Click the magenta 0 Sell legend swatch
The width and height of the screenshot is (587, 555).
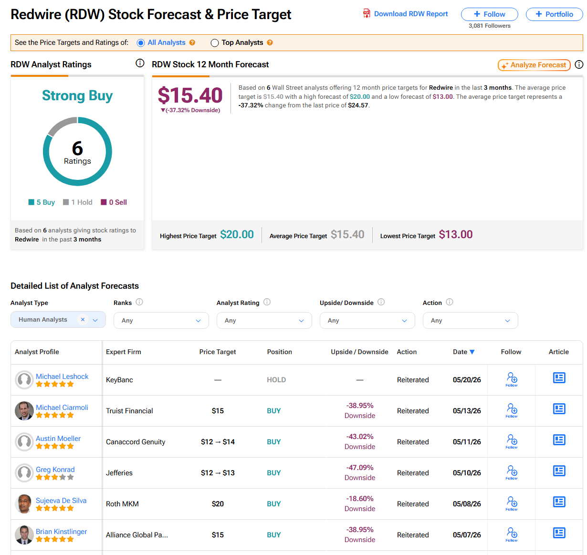point(104,202)
